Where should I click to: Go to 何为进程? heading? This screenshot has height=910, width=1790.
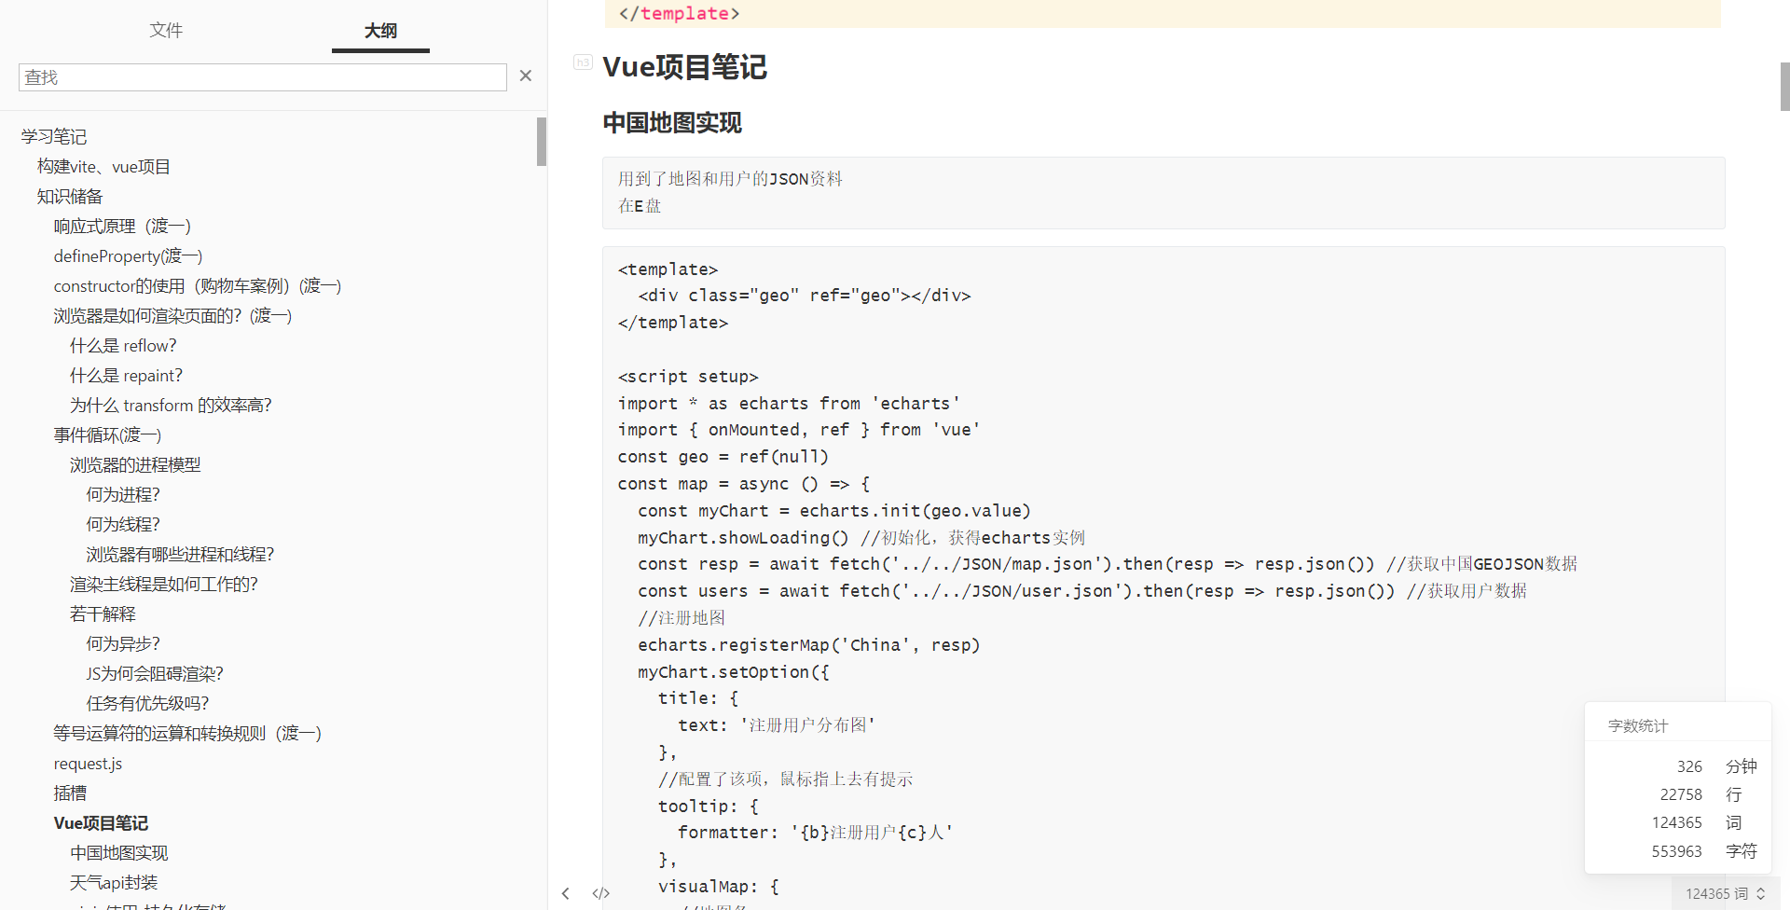point(123,495)
